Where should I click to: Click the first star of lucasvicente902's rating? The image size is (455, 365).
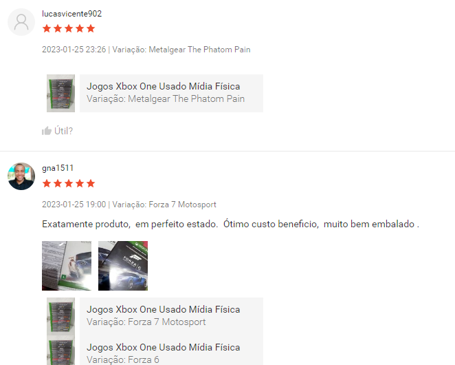47,28
